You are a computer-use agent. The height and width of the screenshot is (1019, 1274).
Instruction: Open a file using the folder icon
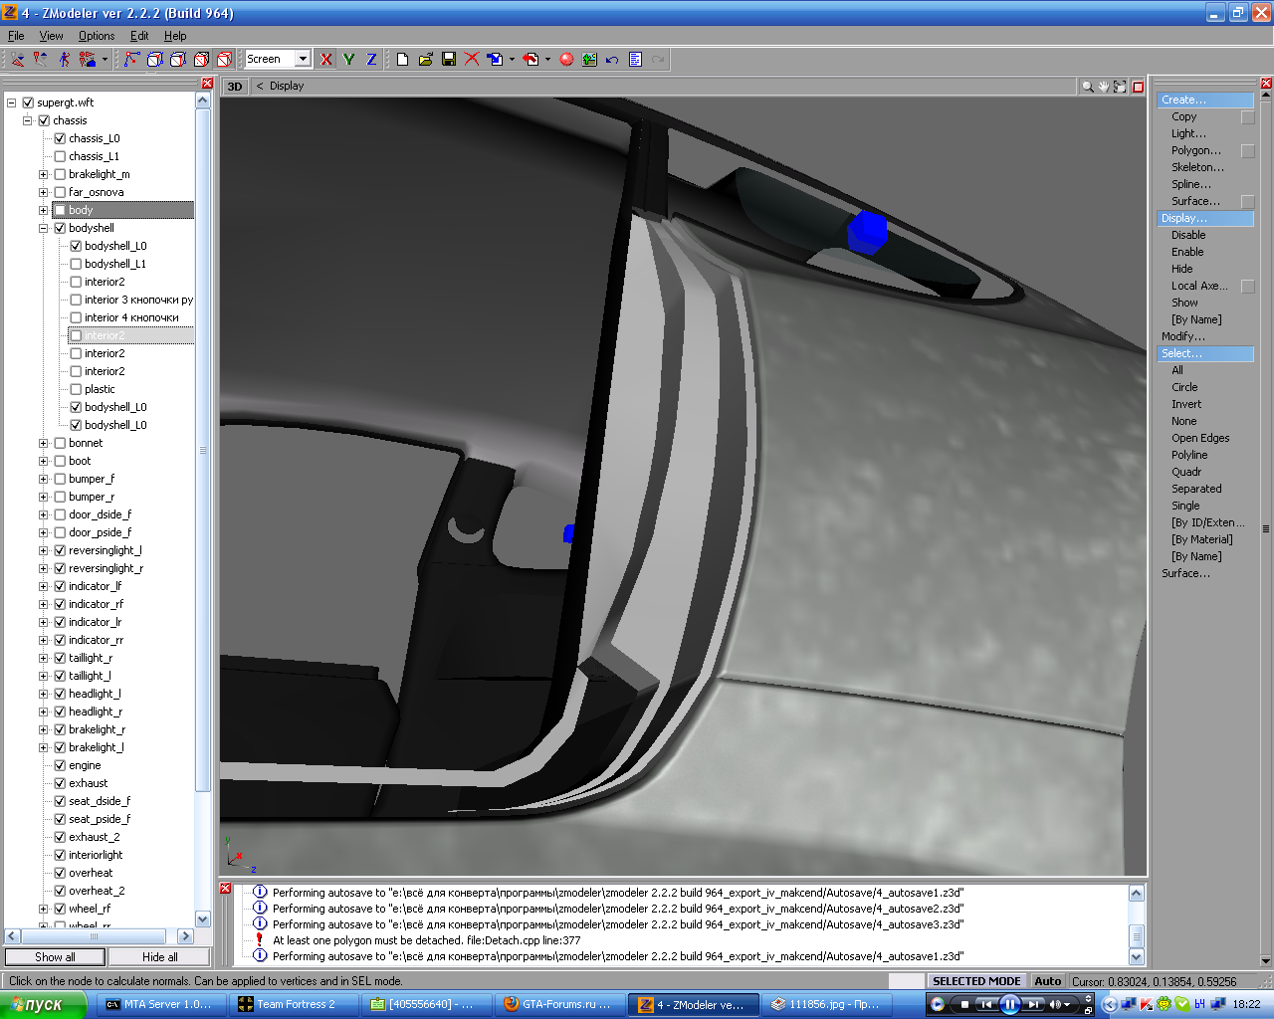(x=426, y=60)
